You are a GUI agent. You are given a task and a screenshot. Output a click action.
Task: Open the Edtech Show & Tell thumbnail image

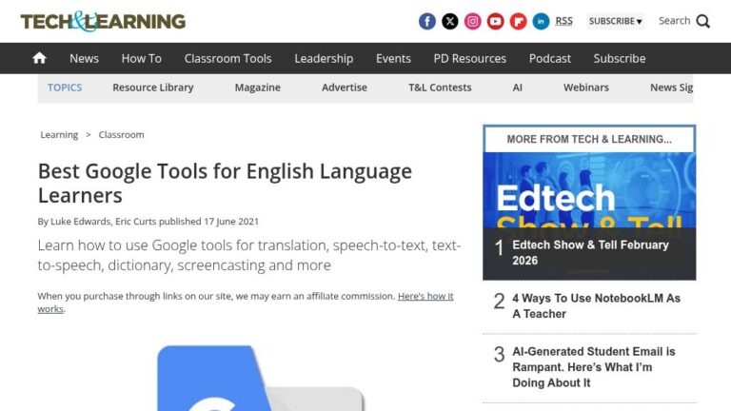(589, 189)
